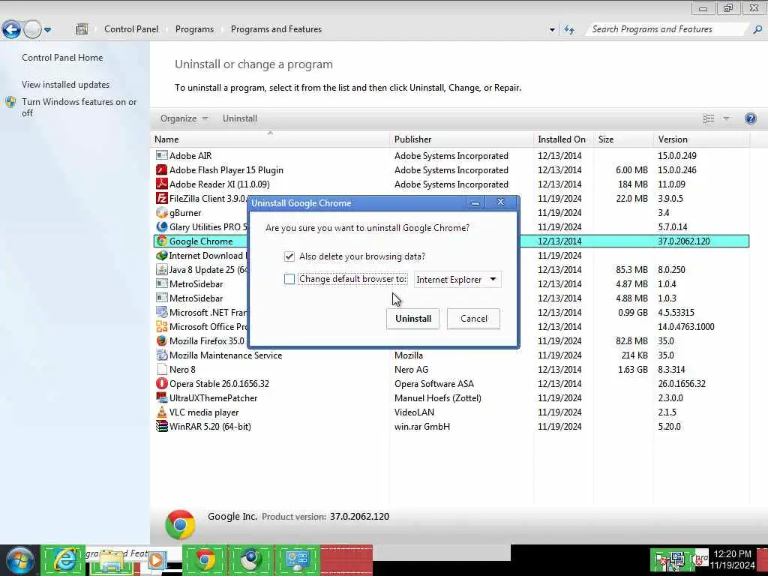
Task: Click the Adobe Reader XI icon
Action: tap(162, 184)
